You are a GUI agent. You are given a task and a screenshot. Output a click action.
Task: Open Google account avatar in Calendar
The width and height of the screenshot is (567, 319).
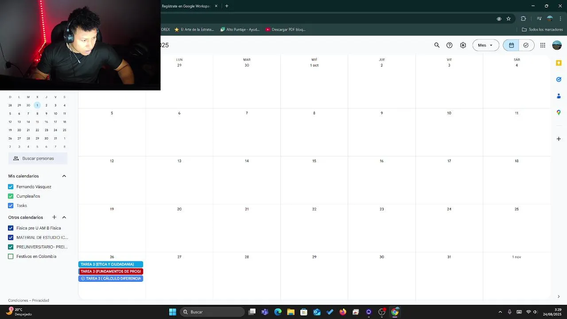[x=557, y=45]
